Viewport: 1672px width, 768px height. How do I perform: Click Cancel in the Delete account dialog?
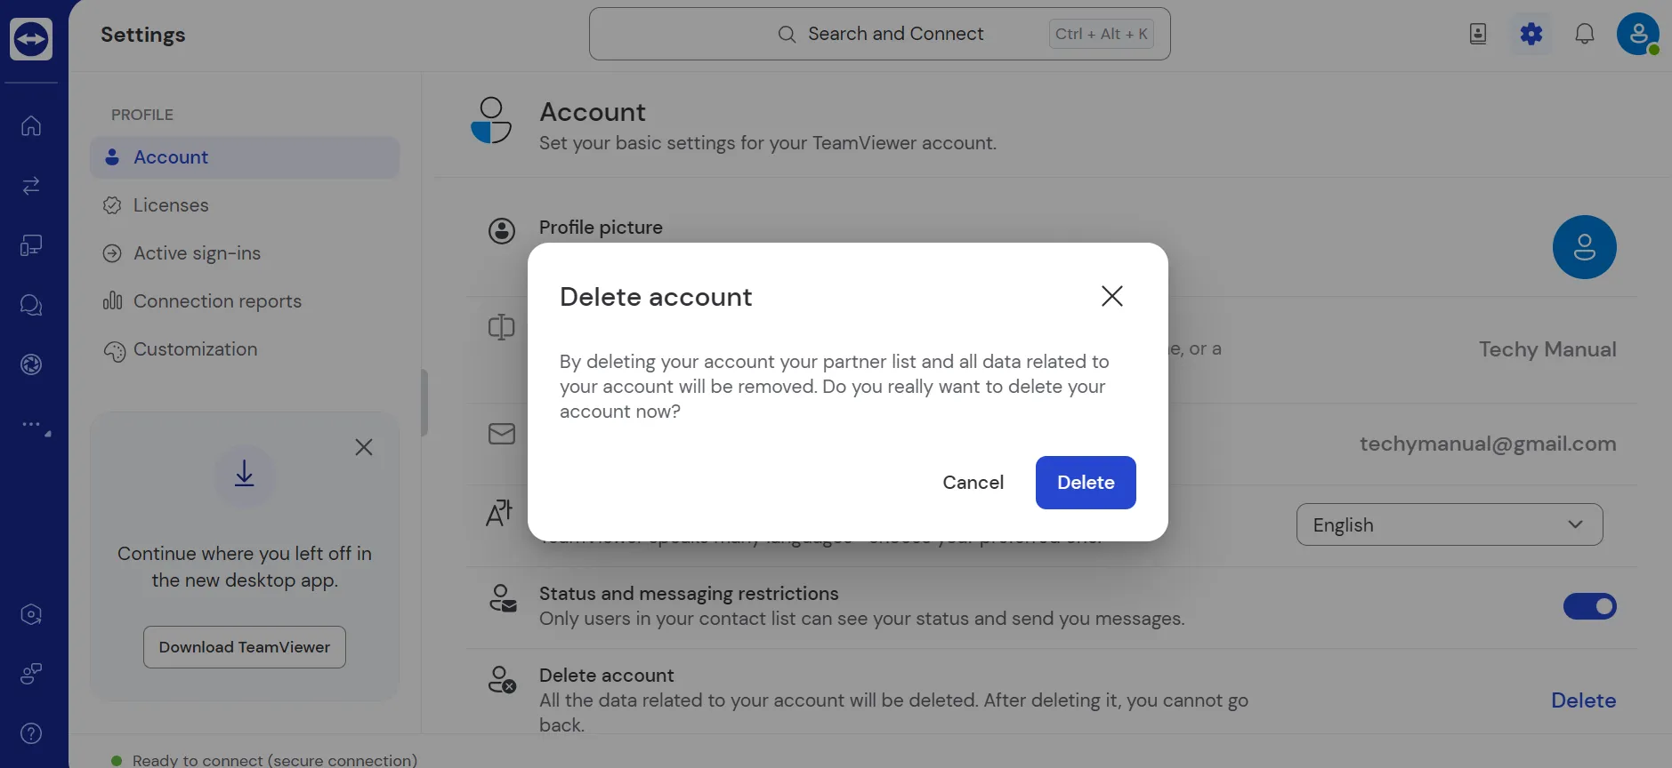(x=973, y=483)
